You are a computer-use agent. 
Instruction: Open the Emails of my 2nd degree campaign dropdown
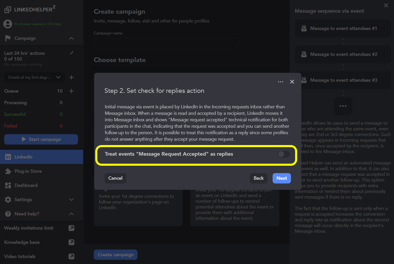[34, 77]
